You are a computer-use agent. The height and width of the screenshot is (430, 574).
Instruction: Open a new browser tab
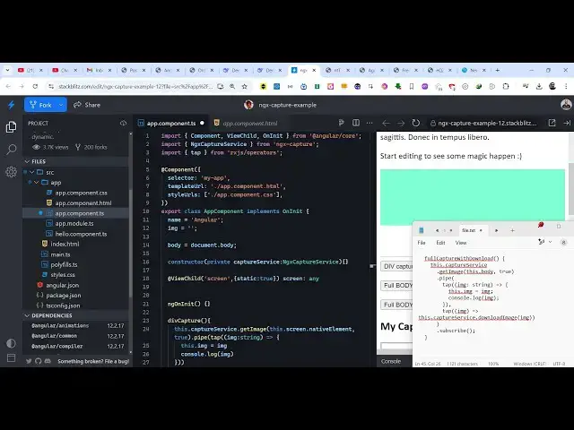pyautogui.click(x=497, y=70)
